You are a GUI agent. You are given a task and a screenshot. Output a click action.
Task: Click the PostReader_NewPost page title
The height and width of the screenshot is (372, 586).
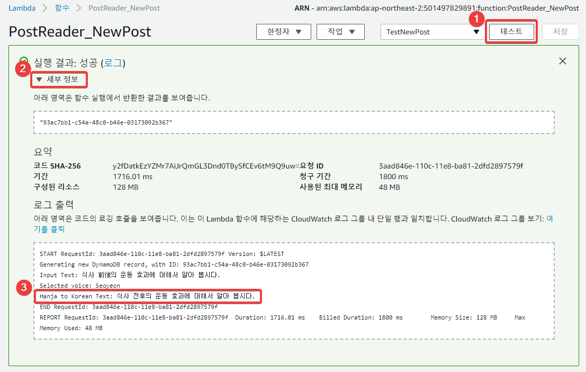point(80,32)
